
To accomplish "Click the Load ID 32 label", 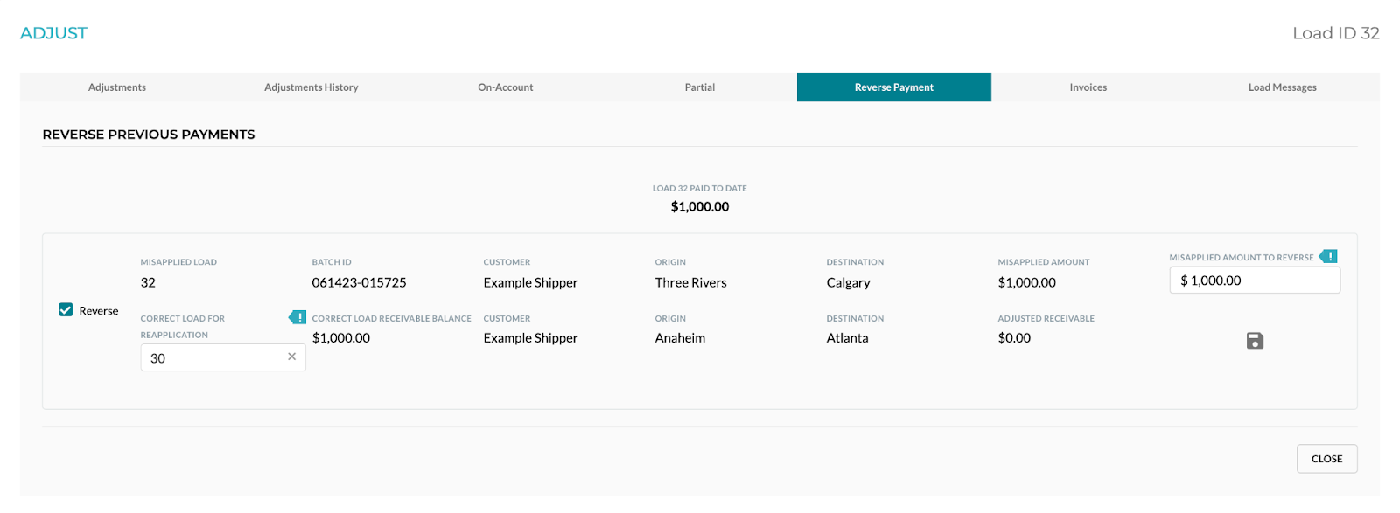I will click(x=1336, y=33).
